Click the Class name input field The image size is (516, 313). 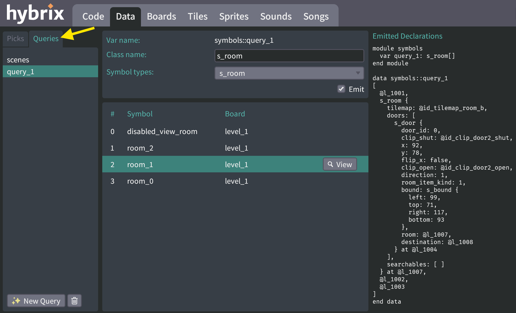tap(289, 56)
